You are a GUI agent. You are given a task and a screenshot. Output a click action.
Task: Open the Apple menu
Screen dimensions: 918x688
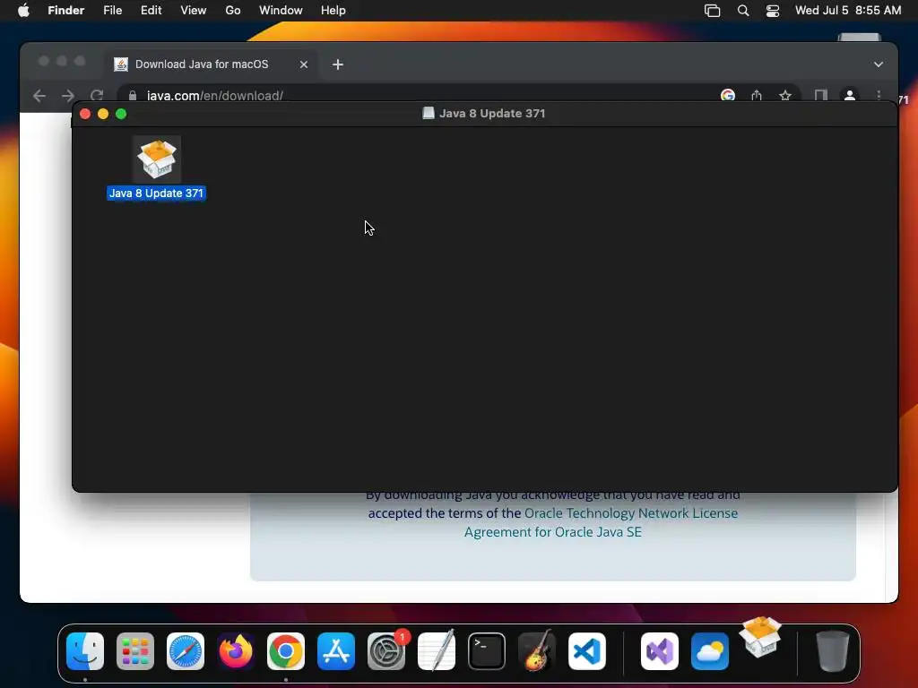(23, 11)
